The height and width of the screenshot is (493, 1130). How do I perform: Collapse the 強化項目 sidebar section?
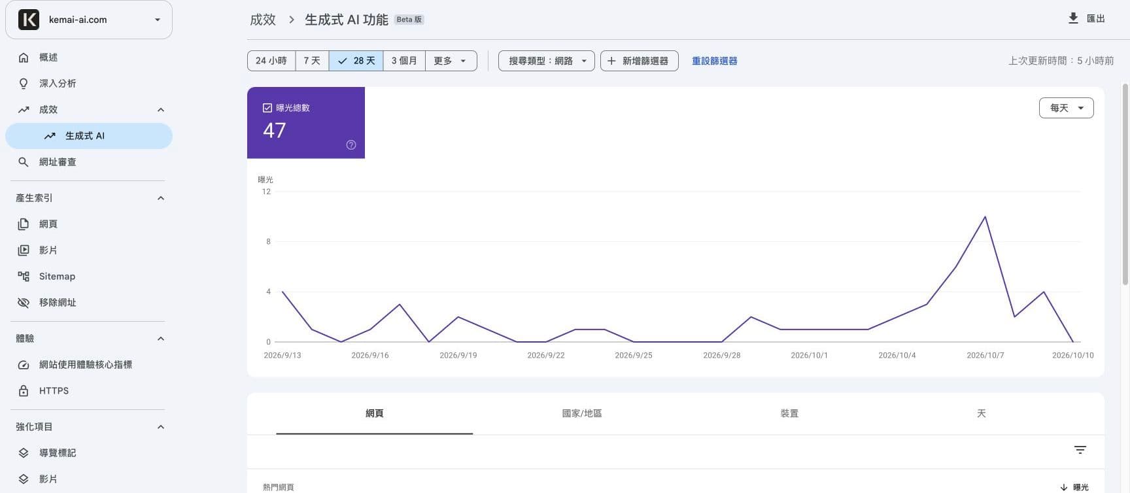[161, 427]
